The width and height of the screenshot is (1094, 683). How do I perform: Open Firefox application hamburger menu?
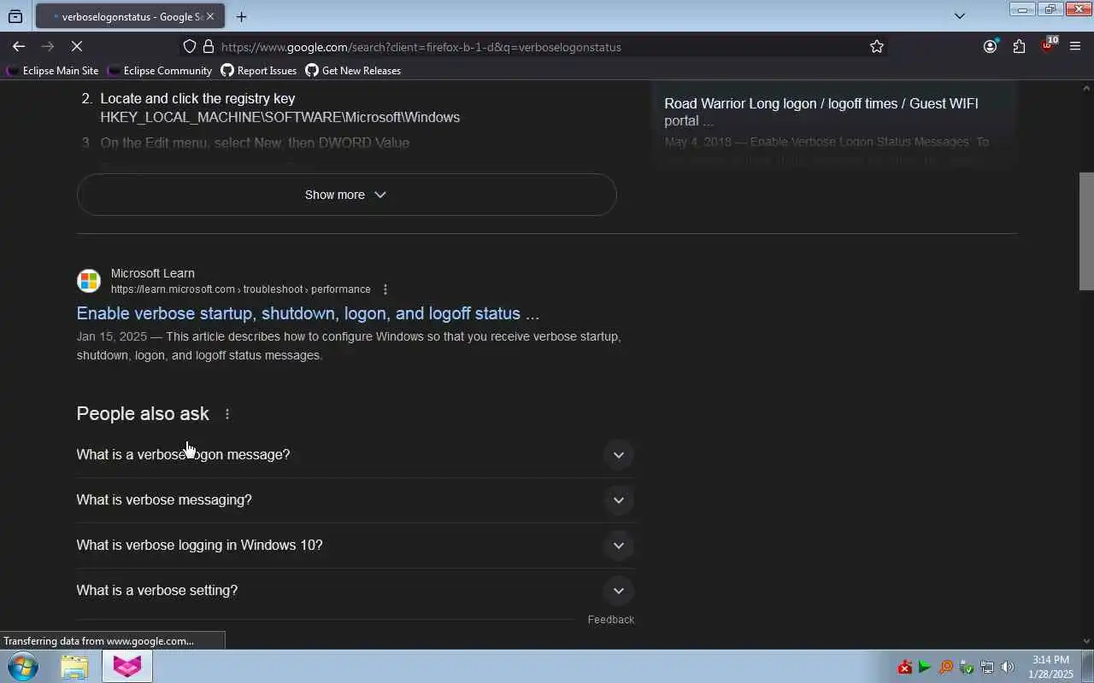[x=1075, y=47]
